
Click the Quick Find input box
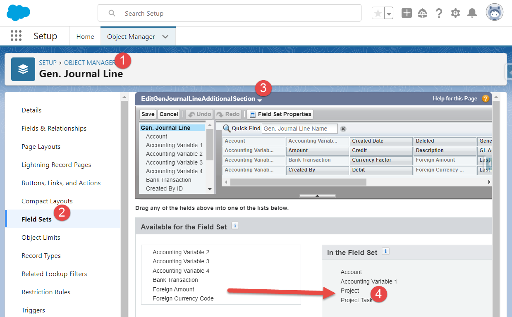[300, 129]
